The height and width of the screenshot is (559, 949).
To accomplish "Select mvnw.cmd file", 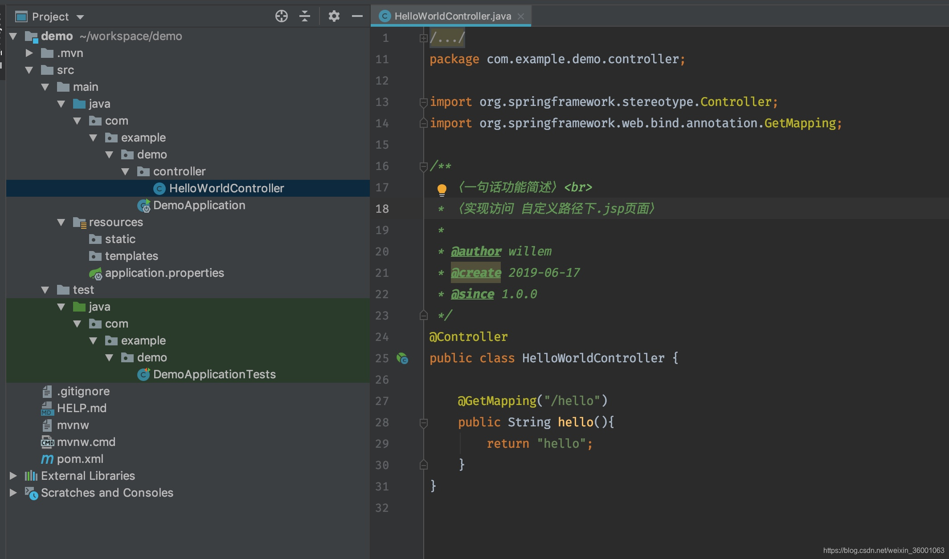I will pos(86,442).
